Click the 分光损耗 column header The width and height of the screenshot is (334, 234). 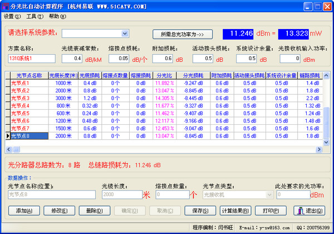(193, 75)
